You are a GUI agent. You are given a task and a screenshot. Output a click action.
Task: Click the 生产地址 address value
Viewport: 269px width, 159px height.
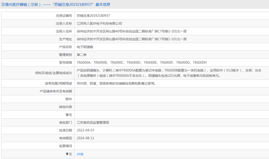132,39
